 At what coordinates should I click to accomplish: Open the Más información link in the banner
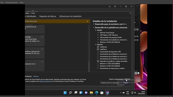pos(32,21)
